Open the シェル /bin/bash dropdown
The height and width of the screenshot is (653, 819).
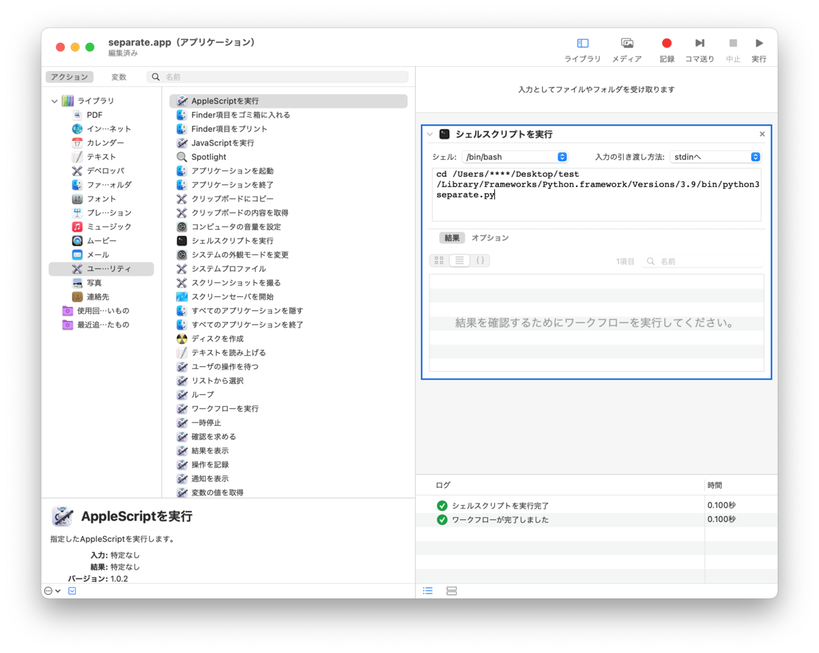pos(515,157)
